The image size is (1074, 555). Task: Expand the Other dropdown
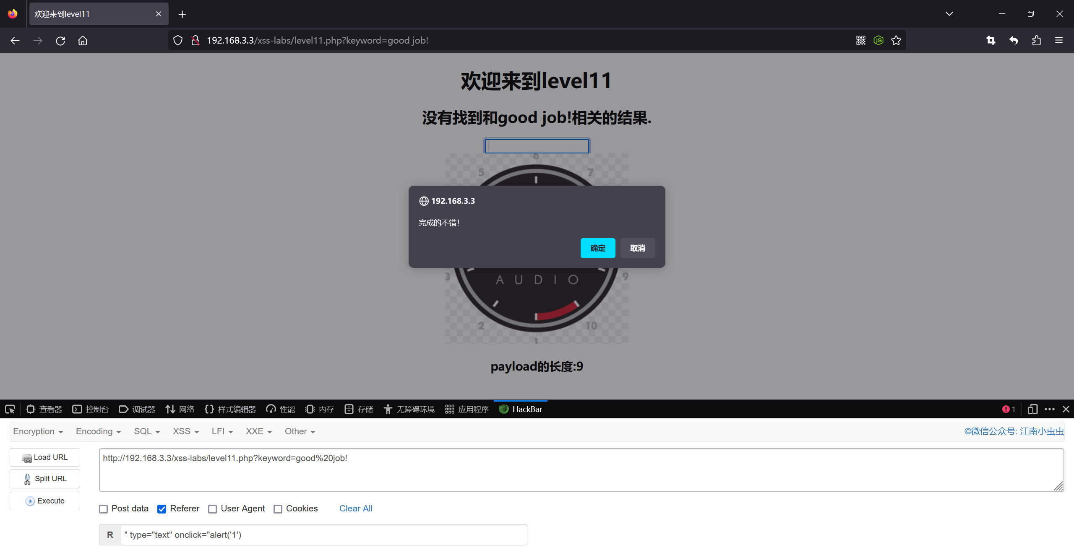(300, 431)
